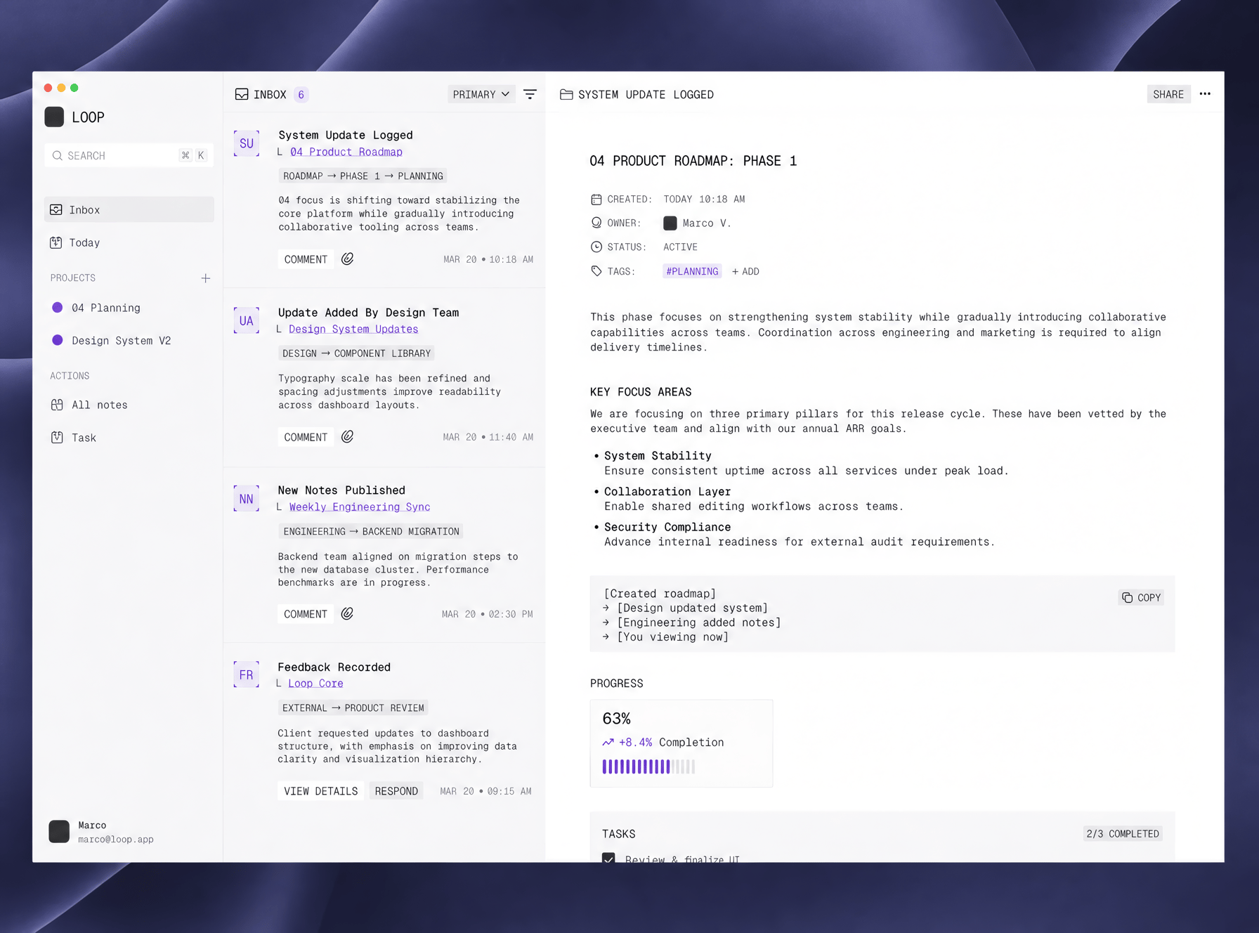Open the Design System Updates link
This screenshot has width=1259, height=933.
coord(353,329)
